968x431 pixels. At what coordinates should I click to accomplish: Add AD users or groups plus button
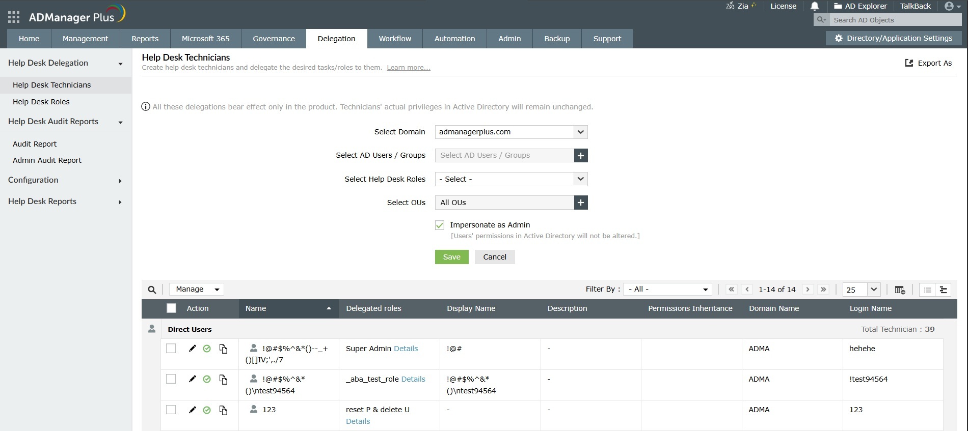coord(581,155)
